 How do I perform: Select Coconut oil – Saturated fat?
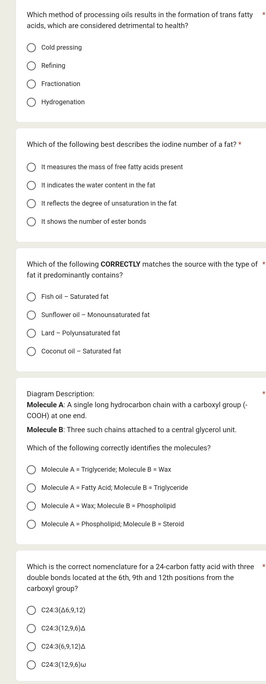click(31, 351)
